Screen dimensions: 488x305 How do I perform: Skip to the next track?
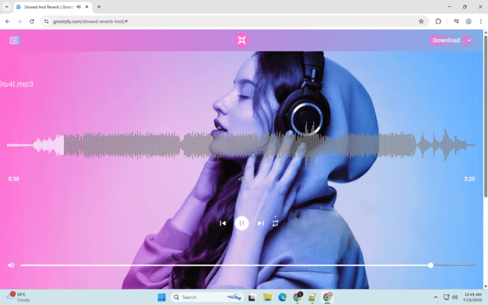261,223
